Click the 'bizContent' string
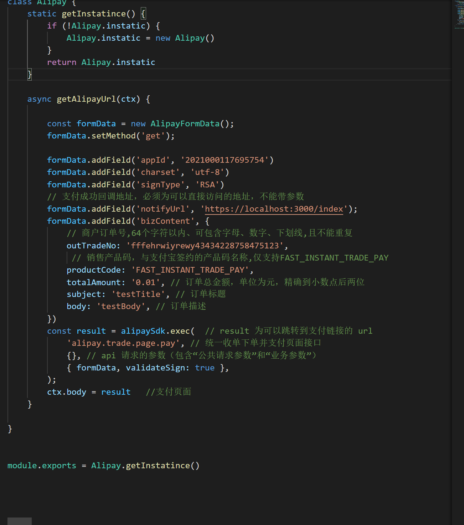The width and height of the screenshot is (464, 525). point(165,221)
